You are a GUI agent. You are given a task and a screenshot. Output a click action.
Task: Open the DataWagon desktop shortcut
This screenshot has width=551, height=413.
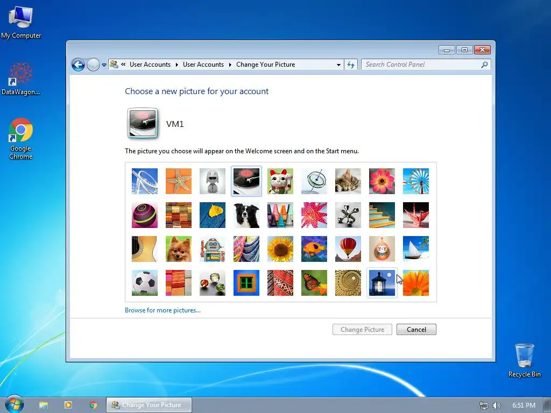point(21,79)
